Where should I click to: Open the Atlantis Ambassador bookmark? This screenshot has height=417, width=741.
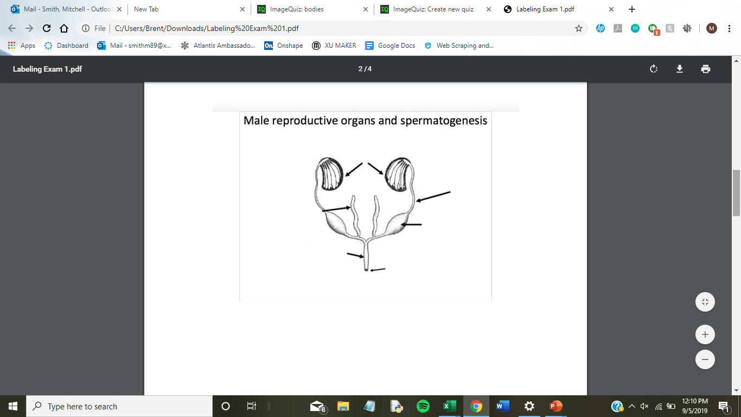click(x=218, y=46)
